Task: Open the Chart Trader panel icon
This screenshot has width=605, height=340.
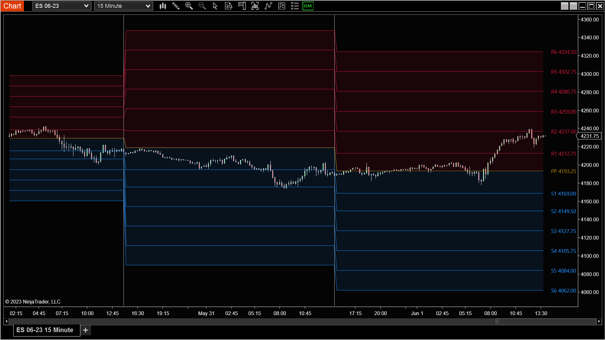Action: (x=242, y=6)
